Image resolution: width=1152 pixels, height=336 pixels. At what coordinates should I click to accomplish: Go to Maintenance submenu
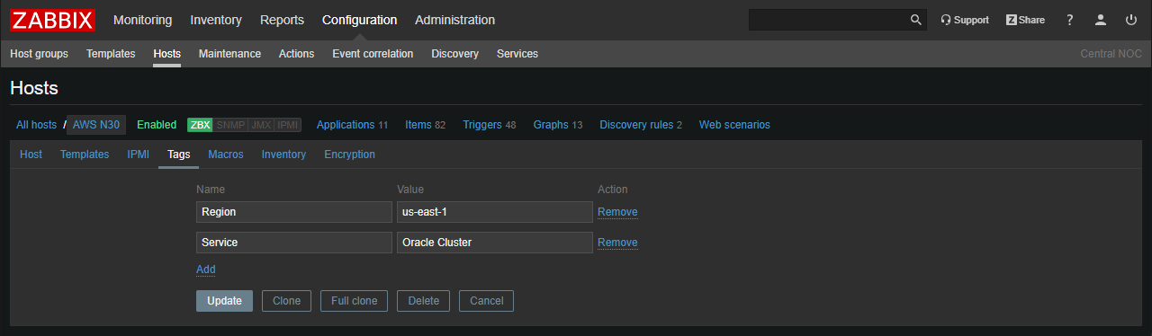click(229, 54)
